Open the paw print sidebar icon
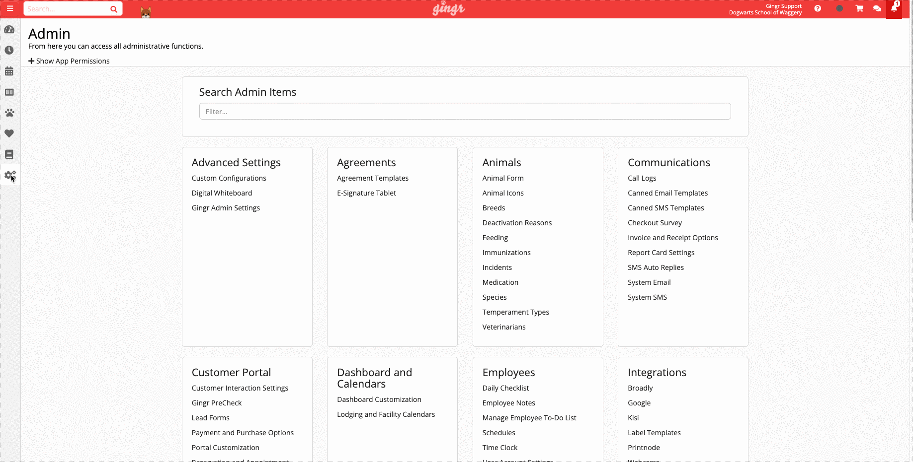The image size is (913, 462). click(9, 113)
